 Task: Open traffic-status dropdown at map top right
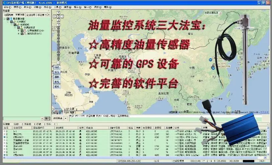220,13
